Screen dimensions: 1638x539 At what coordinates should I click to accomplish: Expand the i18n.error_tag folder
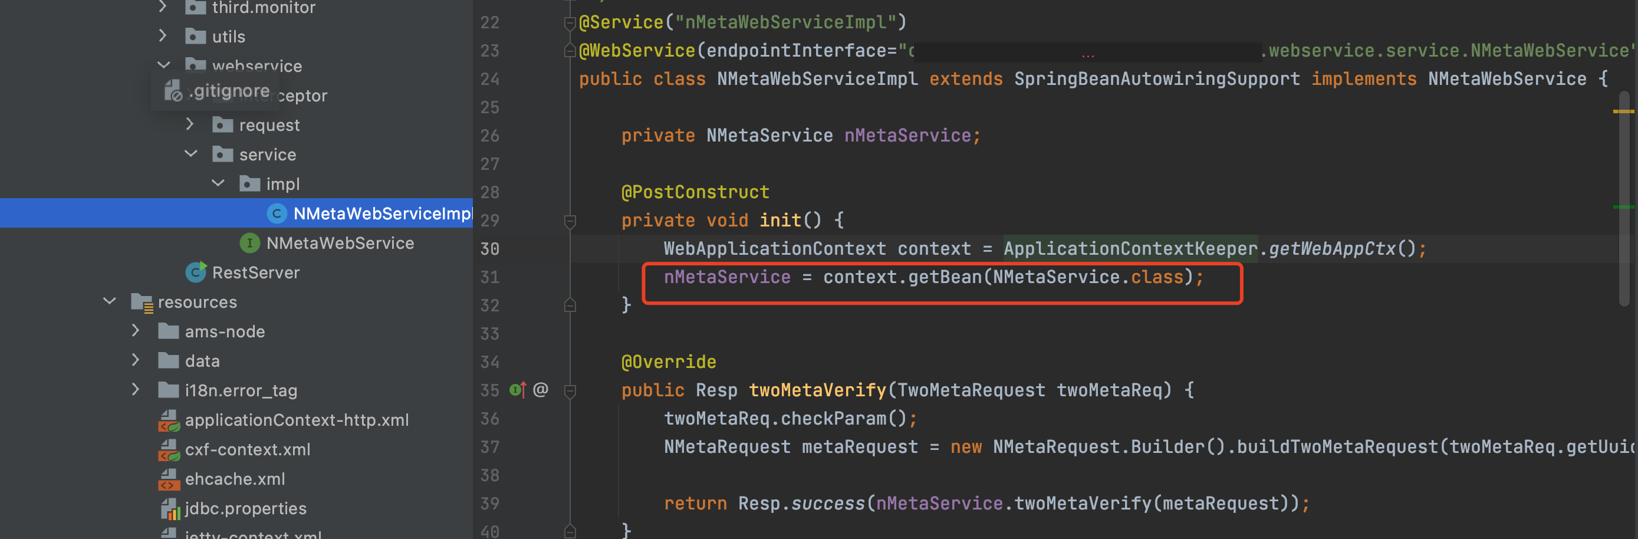136,389
